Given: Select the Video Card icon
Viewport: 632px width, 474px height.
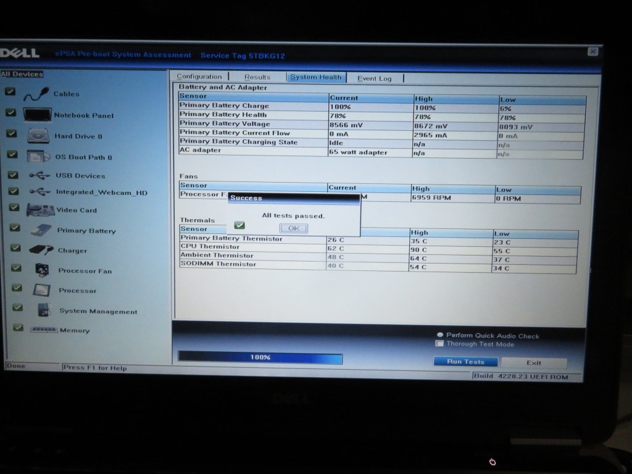Looking at the screenshot, I should pyautogui.click(x=40, y=210).
